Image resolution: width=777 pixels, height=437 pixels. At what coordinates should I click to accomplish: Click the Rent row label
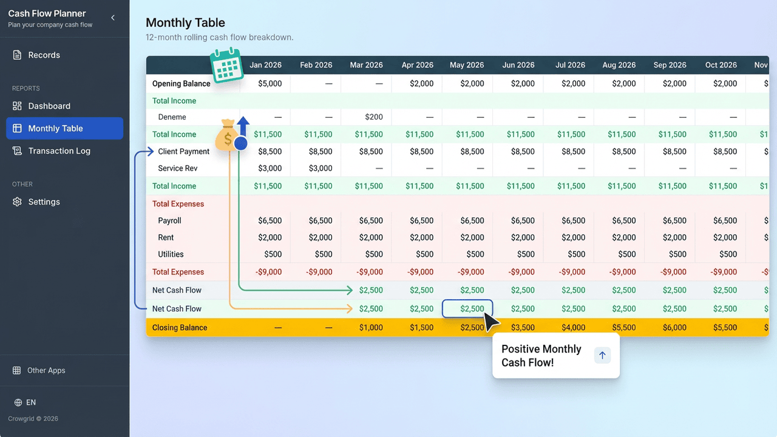point(166,238)
